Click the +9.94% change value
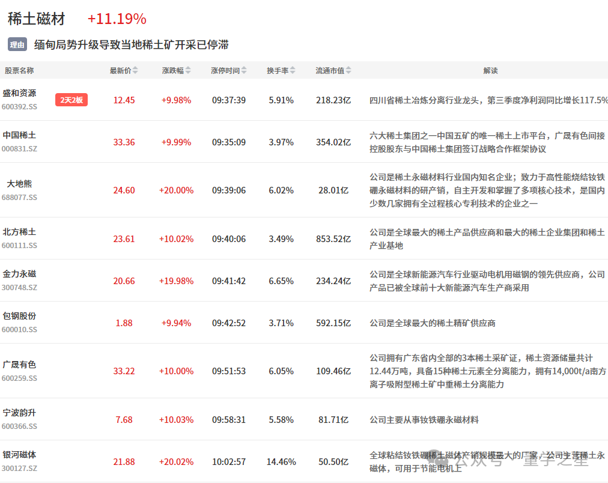 tap(177, 323)
